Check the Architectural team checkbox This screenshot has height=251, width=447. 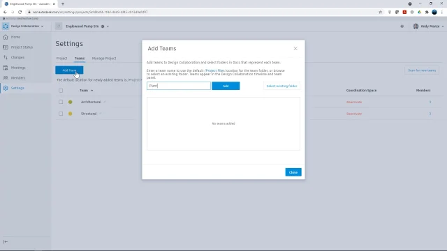coord(61,102)
